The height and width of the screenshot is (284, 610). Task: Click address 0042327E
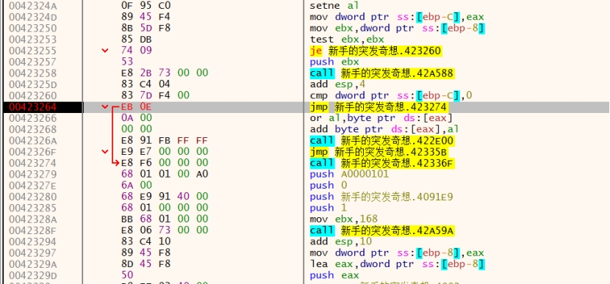click(32, 186)
